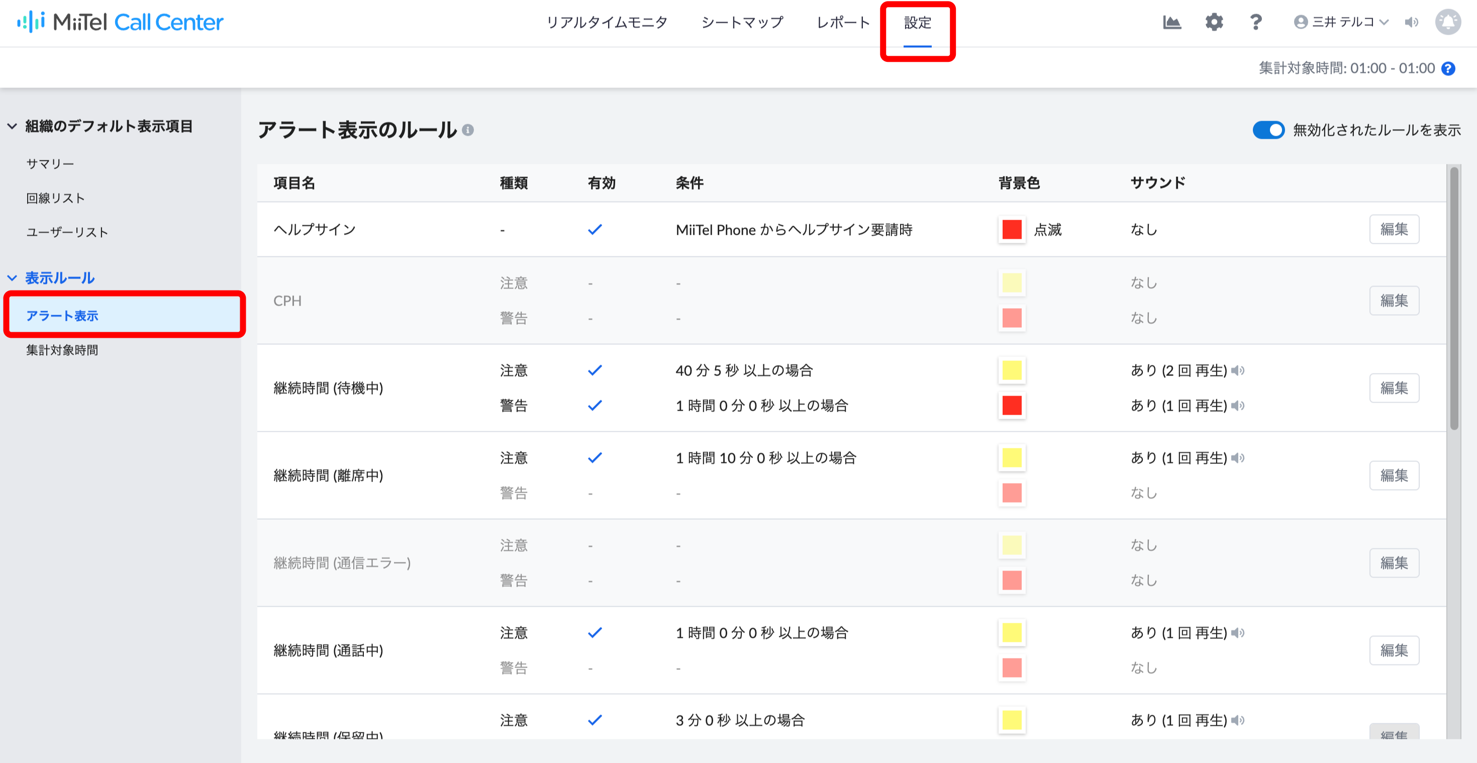Click the rules table vertical scrollbar
Image resolution: width=1477 pixels, height=763 pixels.
1454,298
